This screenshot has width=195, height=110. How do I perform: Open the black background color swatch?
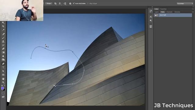tap(4, 90)
